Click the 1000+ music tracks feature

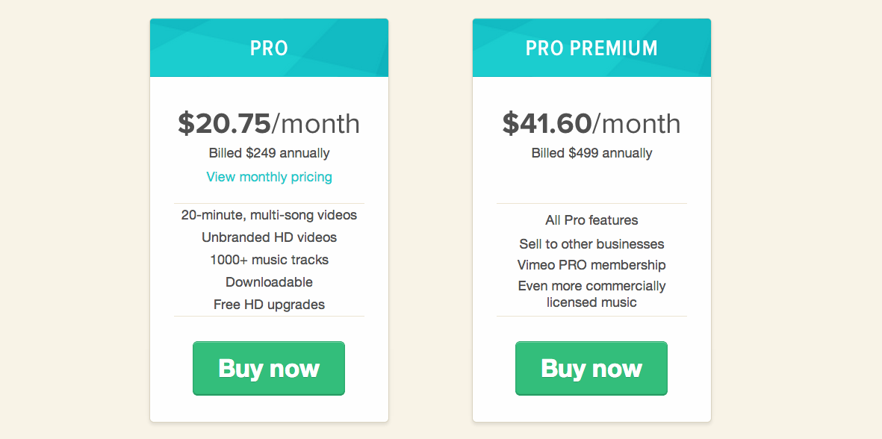[269, 260]
